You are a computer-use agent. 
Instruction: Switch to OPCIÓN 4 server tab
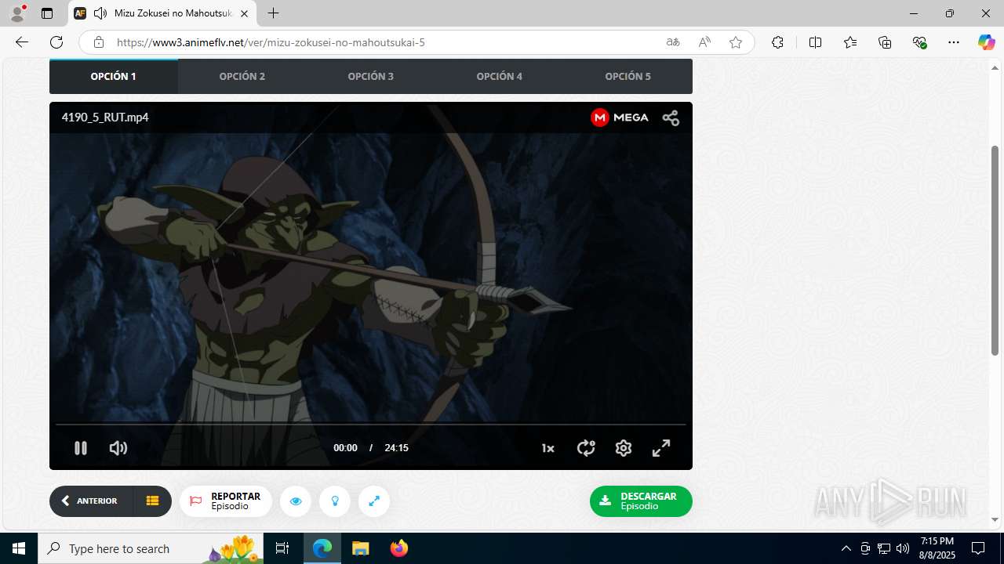(x=500, y=76)
